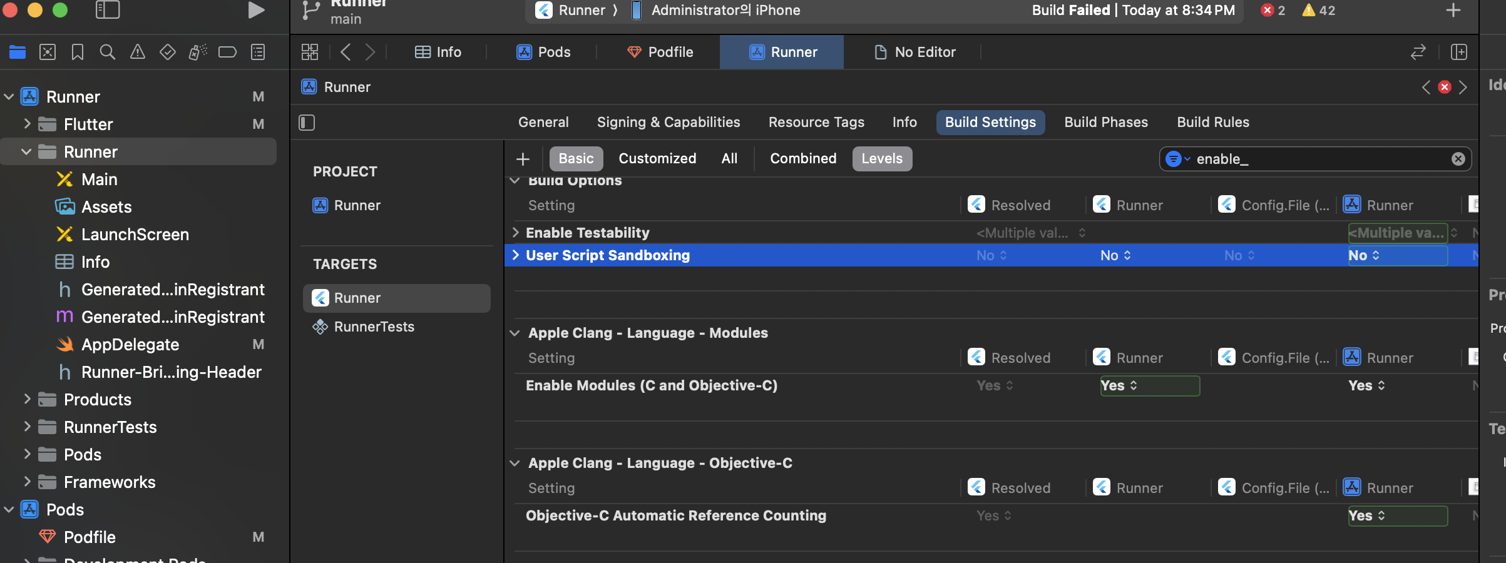This screenshot has height=563, width=1506.
Task: Toggle editor review swap arrows
Action: click(x=1418, y=52)
